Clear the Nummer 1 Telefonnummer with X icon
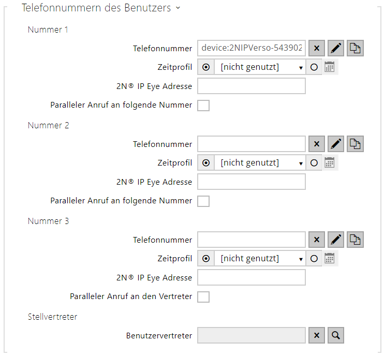384x357 pixels. tap(317, 48)
